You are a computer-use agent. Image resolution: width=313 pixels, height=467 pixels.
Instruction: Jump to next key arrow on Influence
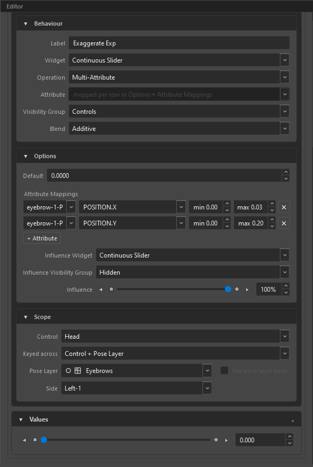247,290
